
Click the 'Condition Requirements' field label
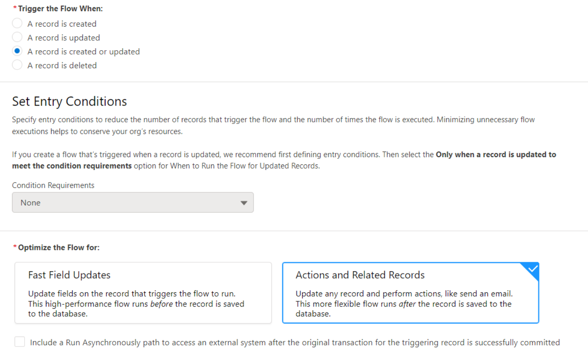(x=53, y=185)
